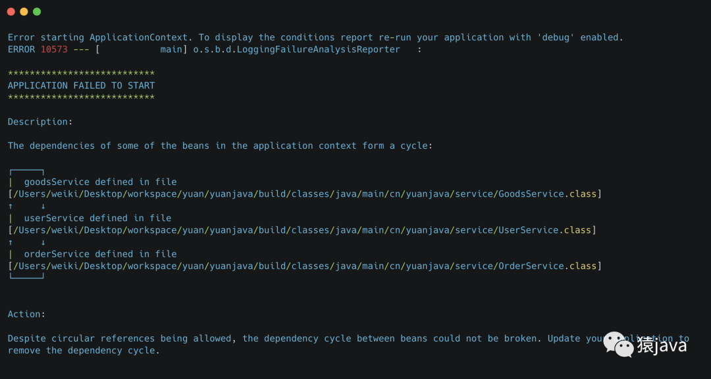The height and width of the screenshot is (379, 711).
Task: Click the 'APPLICATION FAILED TO START' heading
Action: click(81, 86)
